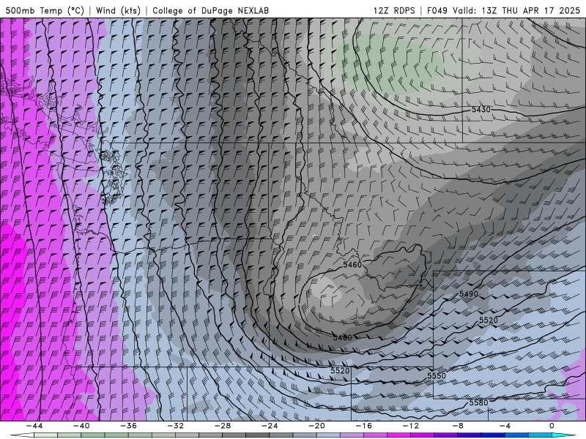This screenshot has width=586, height=439.
Task: Click the 5480 height contour label
Action: coord(342,337)
